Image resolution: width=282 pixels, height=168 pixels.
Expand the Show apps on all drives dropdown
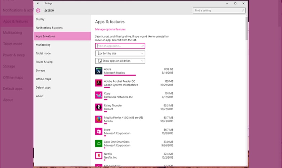120,61
